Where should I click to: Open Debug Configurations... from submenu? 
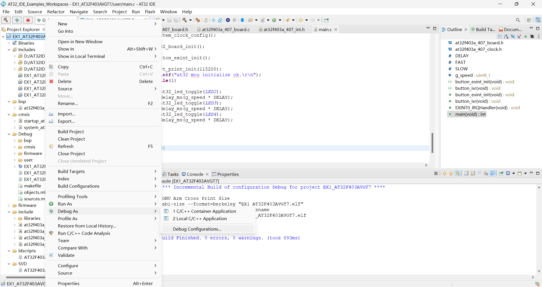pyautogui.click(x=208, y=229)
